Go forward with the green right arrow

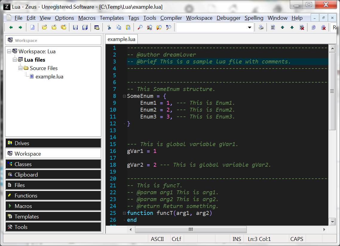coord(20,27)
